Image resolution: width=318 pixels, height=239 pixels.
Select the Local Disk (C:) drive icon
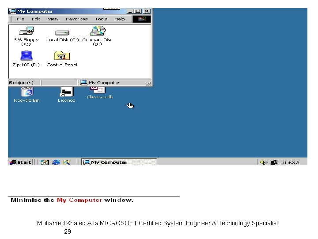[62, 33]
